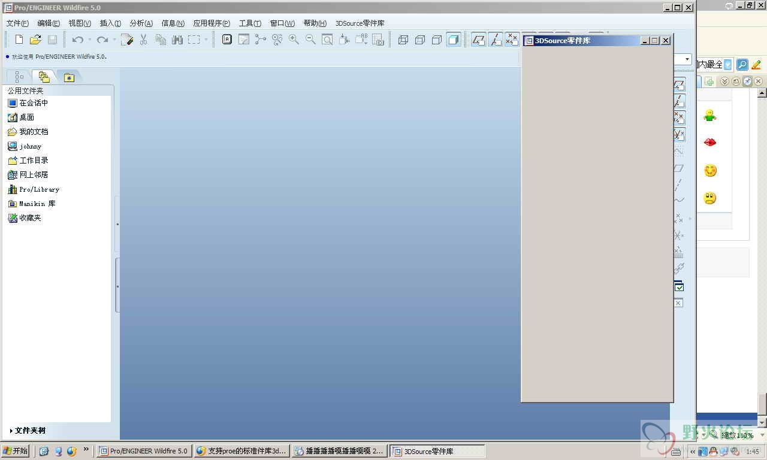Zoom out with the magnifier minus icon
Viewport: 767px width, 460px height.
pos(310,40)
